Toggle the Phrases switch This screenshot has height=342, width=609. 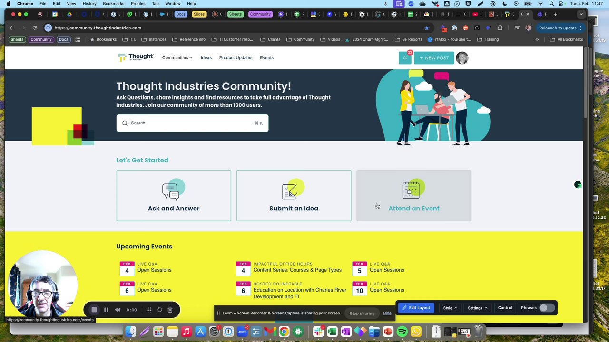547,308
